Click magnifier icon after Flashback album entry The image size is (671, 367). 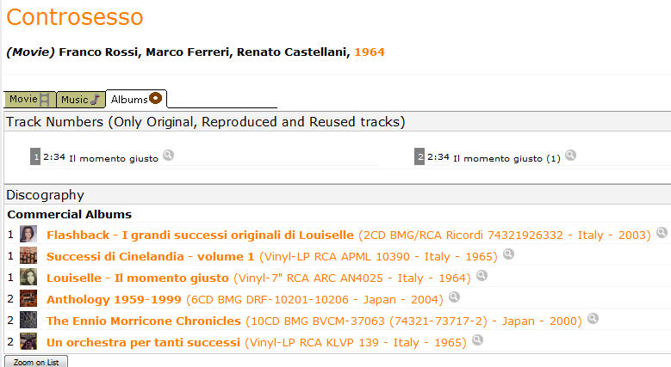(x=662, y=232)
